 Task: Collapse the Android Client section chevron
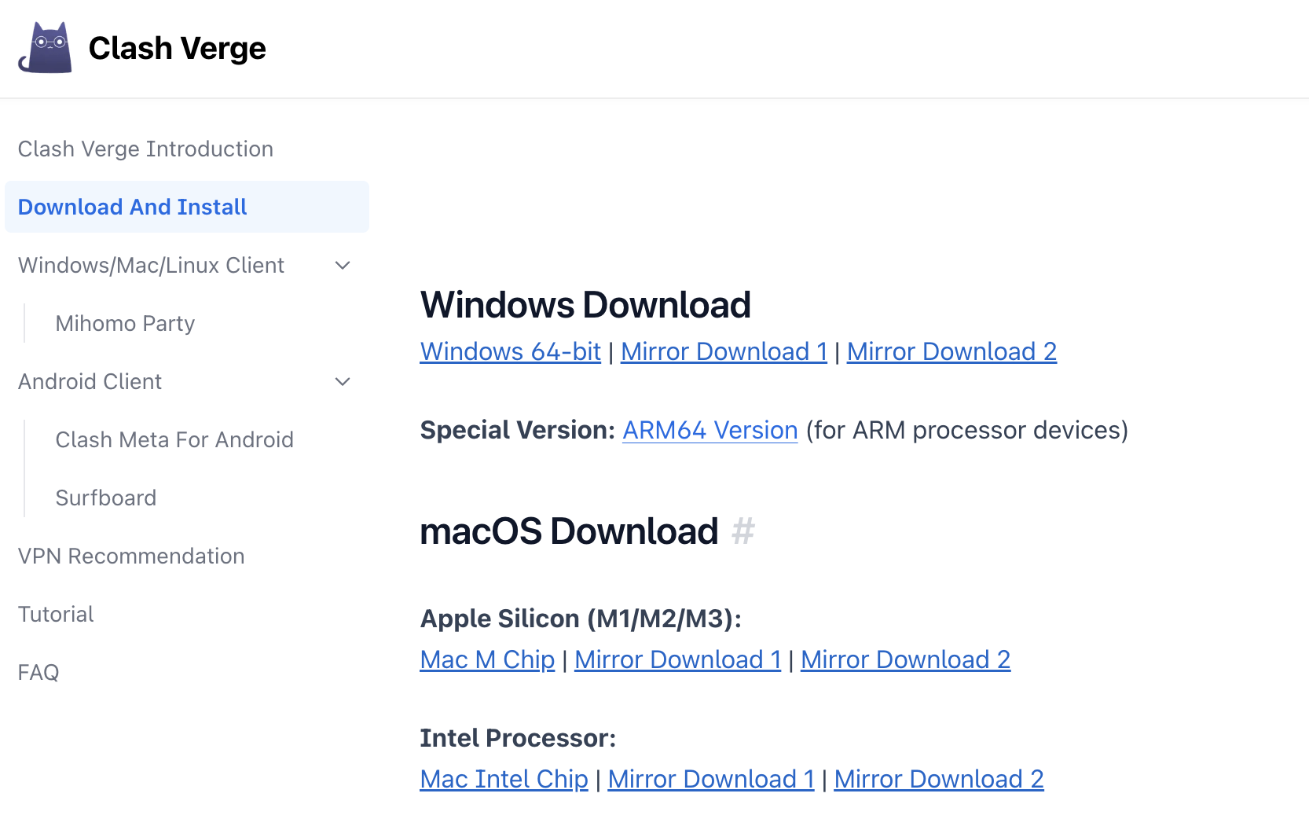(x=343, y=382)
